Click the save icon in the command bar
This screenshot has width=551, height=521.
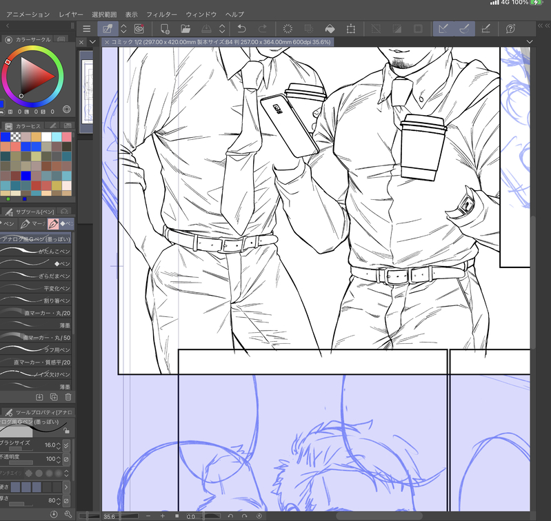(206, 29)
